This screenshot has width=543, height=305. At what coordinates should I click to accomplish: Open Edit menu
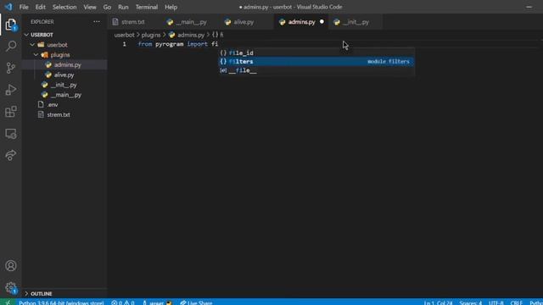(x=40, y=7)
